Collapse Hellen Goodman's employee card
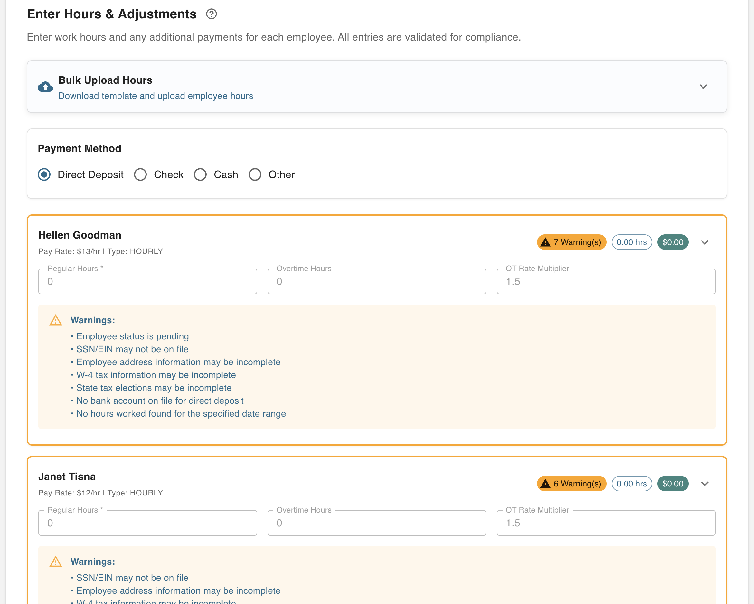 point(705,242)
